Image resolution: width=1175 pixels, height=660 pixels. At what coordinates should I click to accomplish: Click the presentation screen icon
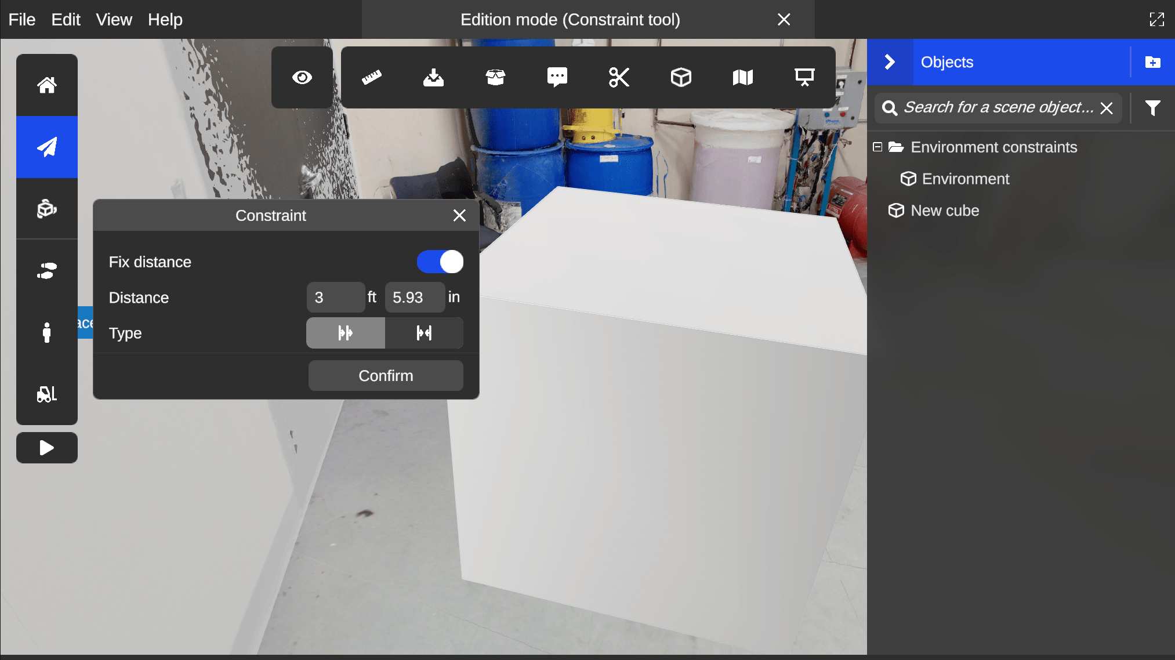click(804, 77)
